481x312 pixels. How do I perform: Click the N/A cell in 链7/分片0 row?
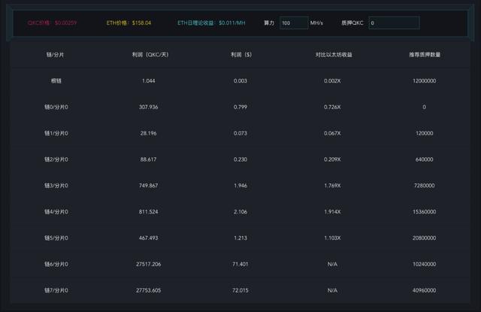coord(332,290)
